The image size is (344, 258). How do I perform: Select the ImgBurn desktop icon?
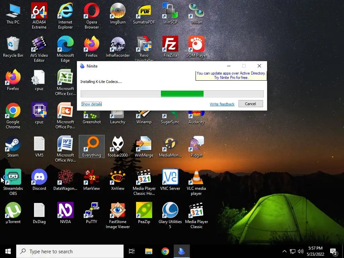click(x=118, y=13)
